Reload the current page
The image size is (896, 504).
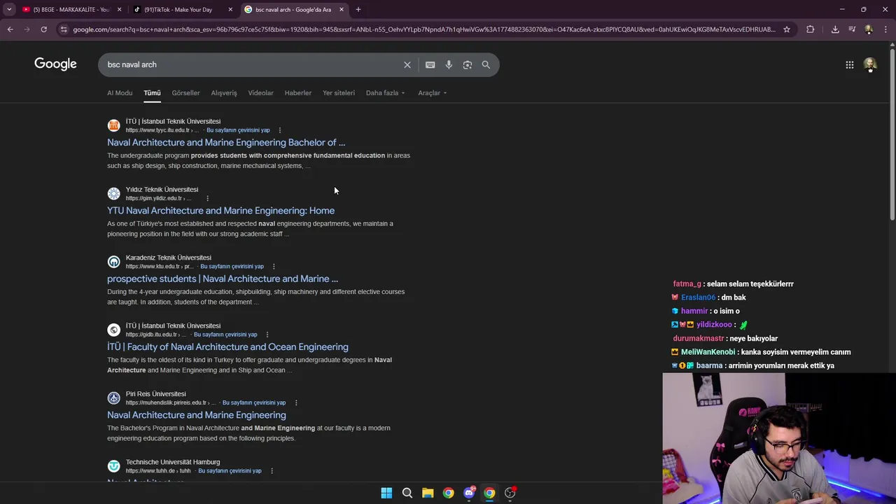(43, 29)
